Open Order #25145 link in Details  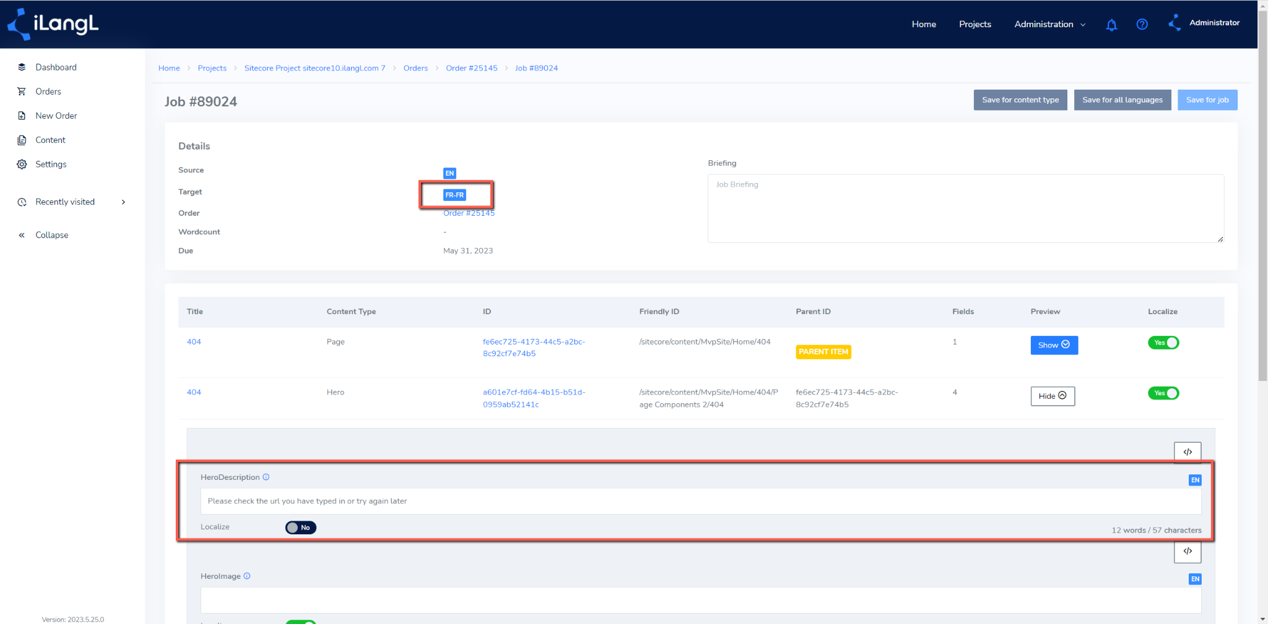469,213
